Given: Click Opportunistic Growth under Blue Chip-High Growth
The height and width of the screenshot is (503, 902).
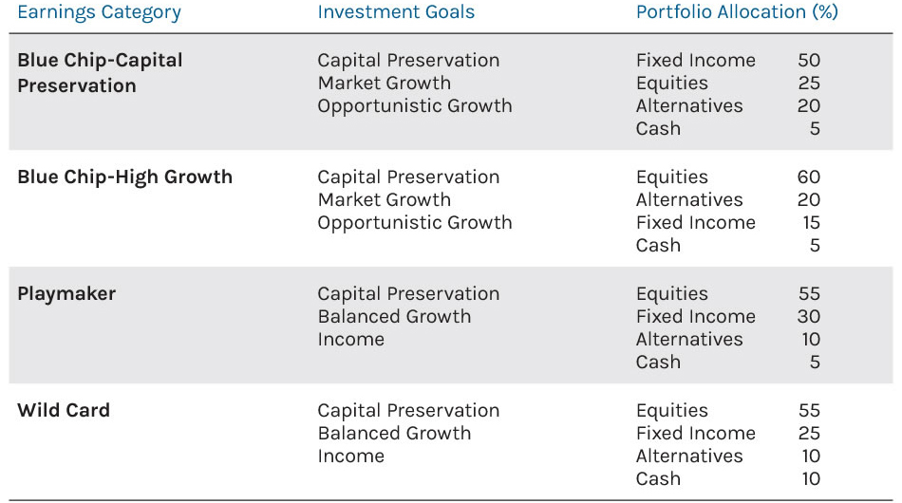Looking at the screenshot, I should [x=415, y=222].
